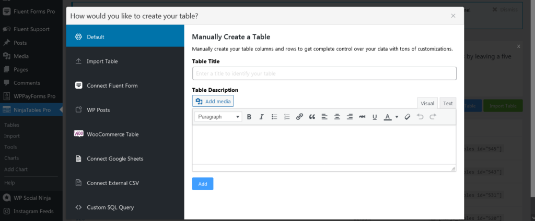Click the Add media button
The image size is (535, 221).
click(x=213, y=101)
